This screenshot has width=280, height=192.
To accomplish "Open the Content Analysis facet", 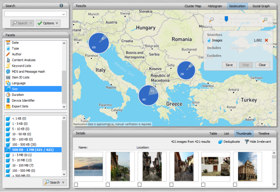I will point(24,60).
